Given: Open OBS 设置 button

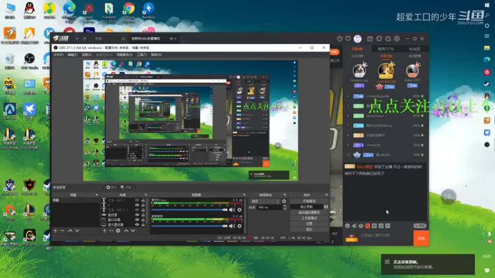Looking at the screenshot, I should pyautogui.click(x=309, y=224).
